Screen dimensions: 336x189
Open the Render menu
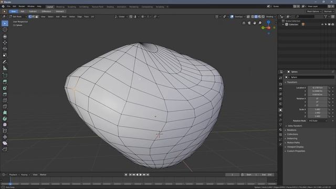(x=22, y=6)
